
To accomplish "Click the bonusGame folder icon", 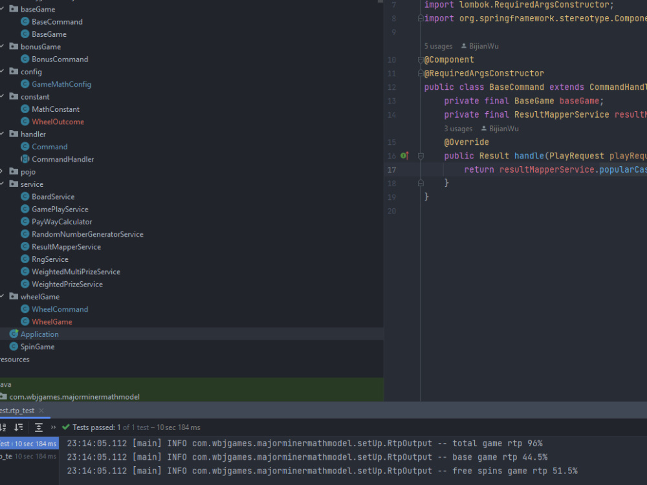I will 14,46.
